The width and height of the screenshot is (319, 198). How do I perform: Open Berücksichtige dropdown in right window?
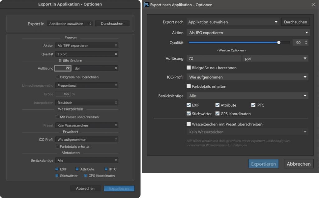tap(247, 96)
